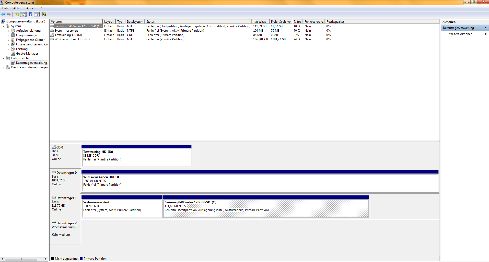
Task: Collapse the Datenspeicher tree node
Action: tap(3, 58)
